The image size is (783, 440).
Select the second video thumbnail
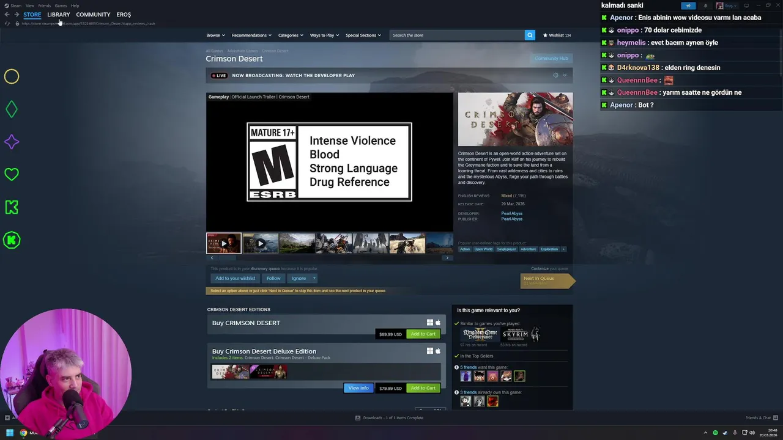pyautogui.click(x=261, y=243)
